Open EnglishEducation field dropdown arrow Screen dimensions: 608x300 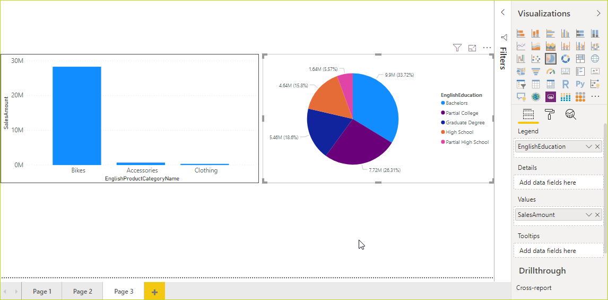tap(588, 147)
